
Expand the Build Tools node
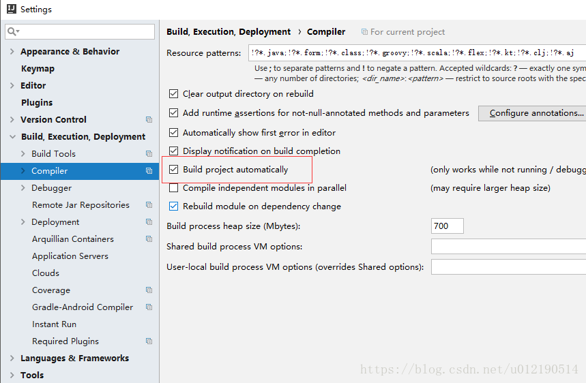(23, 154)
